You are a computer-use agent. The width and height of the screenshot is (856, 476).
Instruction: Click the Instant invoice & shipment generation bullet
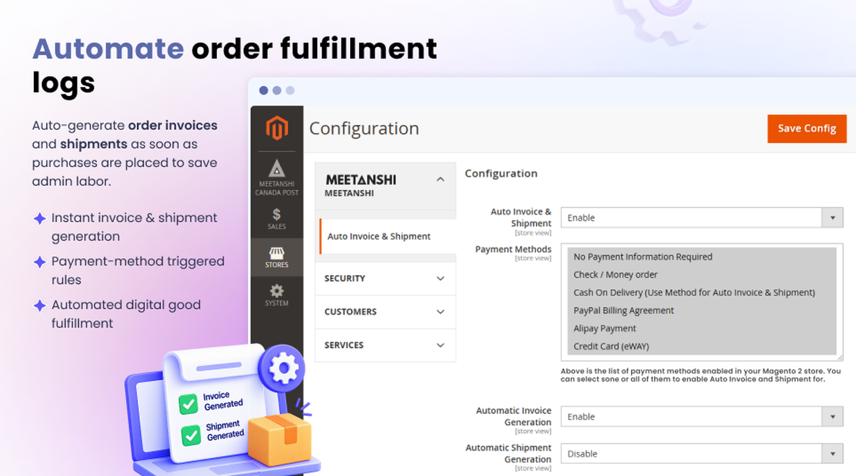(134, 227)
